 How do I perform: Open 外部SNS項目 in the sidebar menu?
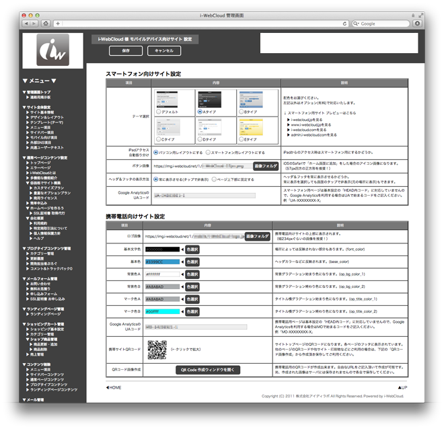coord(40,143)
